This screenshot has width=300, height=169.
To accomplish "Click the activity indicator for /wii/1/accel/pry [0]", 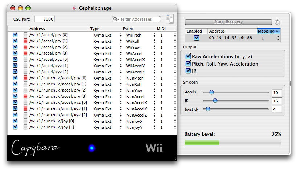I will click(x=25, y=35).
